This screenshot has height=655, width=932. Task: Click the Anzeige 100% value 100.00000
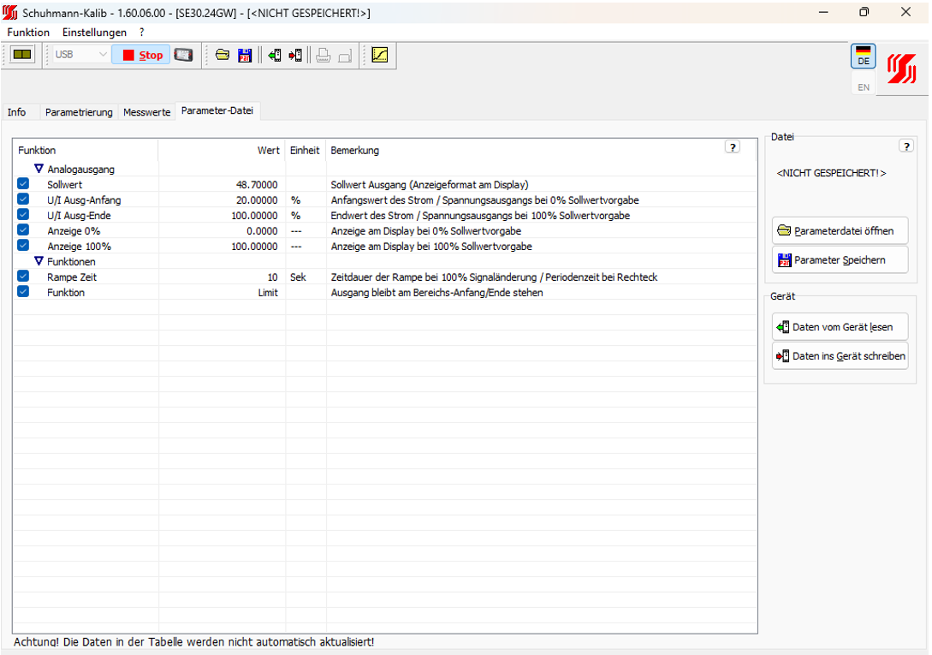[x=254, y=247]
